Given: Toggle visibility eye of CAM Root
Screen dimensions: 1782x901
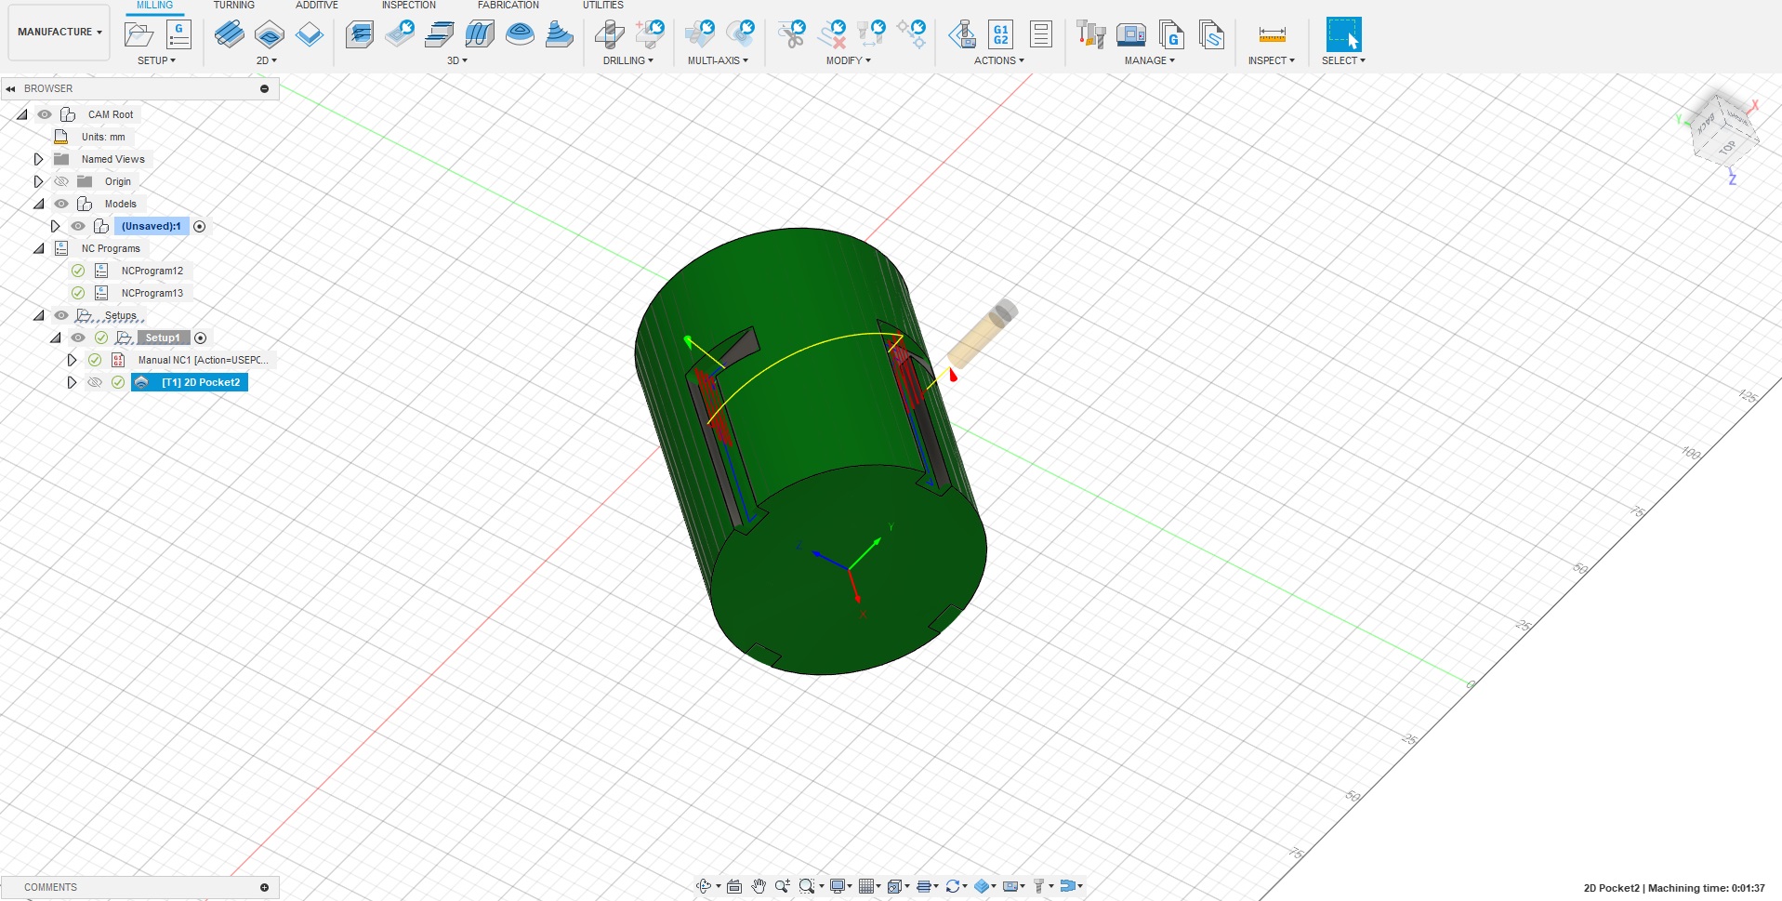Looking at the screenshot, I should [45, 114].
